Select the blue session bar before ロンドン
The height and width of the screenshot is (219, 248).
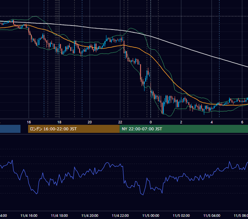click(10, 129)
